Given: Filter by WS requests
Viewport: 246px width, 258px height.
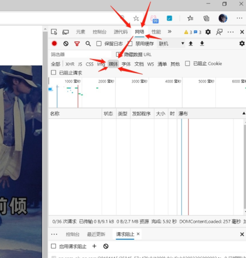Looking at the screenshot, I should pos(151,64).
